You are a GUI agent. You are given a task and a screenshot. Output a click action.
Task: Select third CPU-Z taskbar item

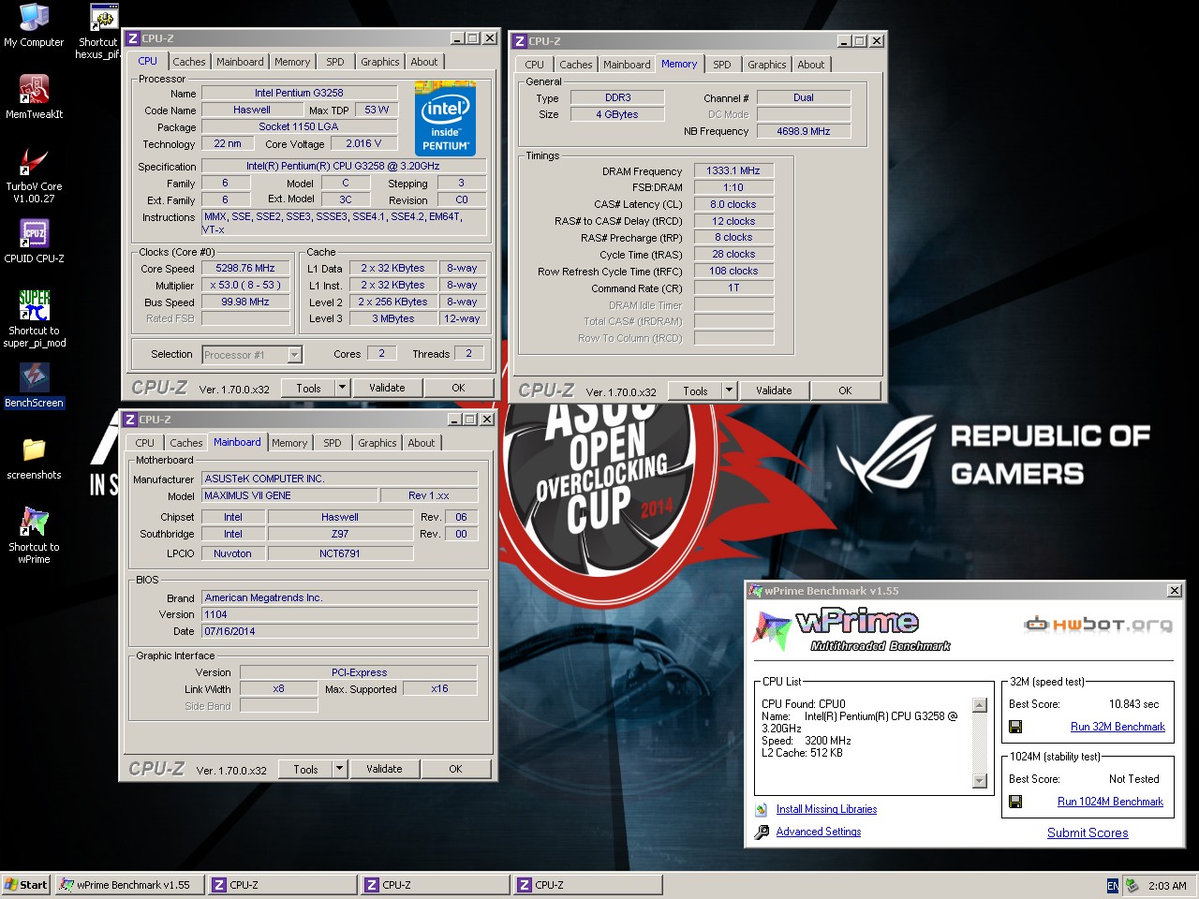pos(588,885)
